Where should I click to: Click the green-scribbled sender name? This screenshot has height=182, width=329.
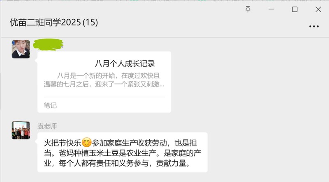(48, 44)
